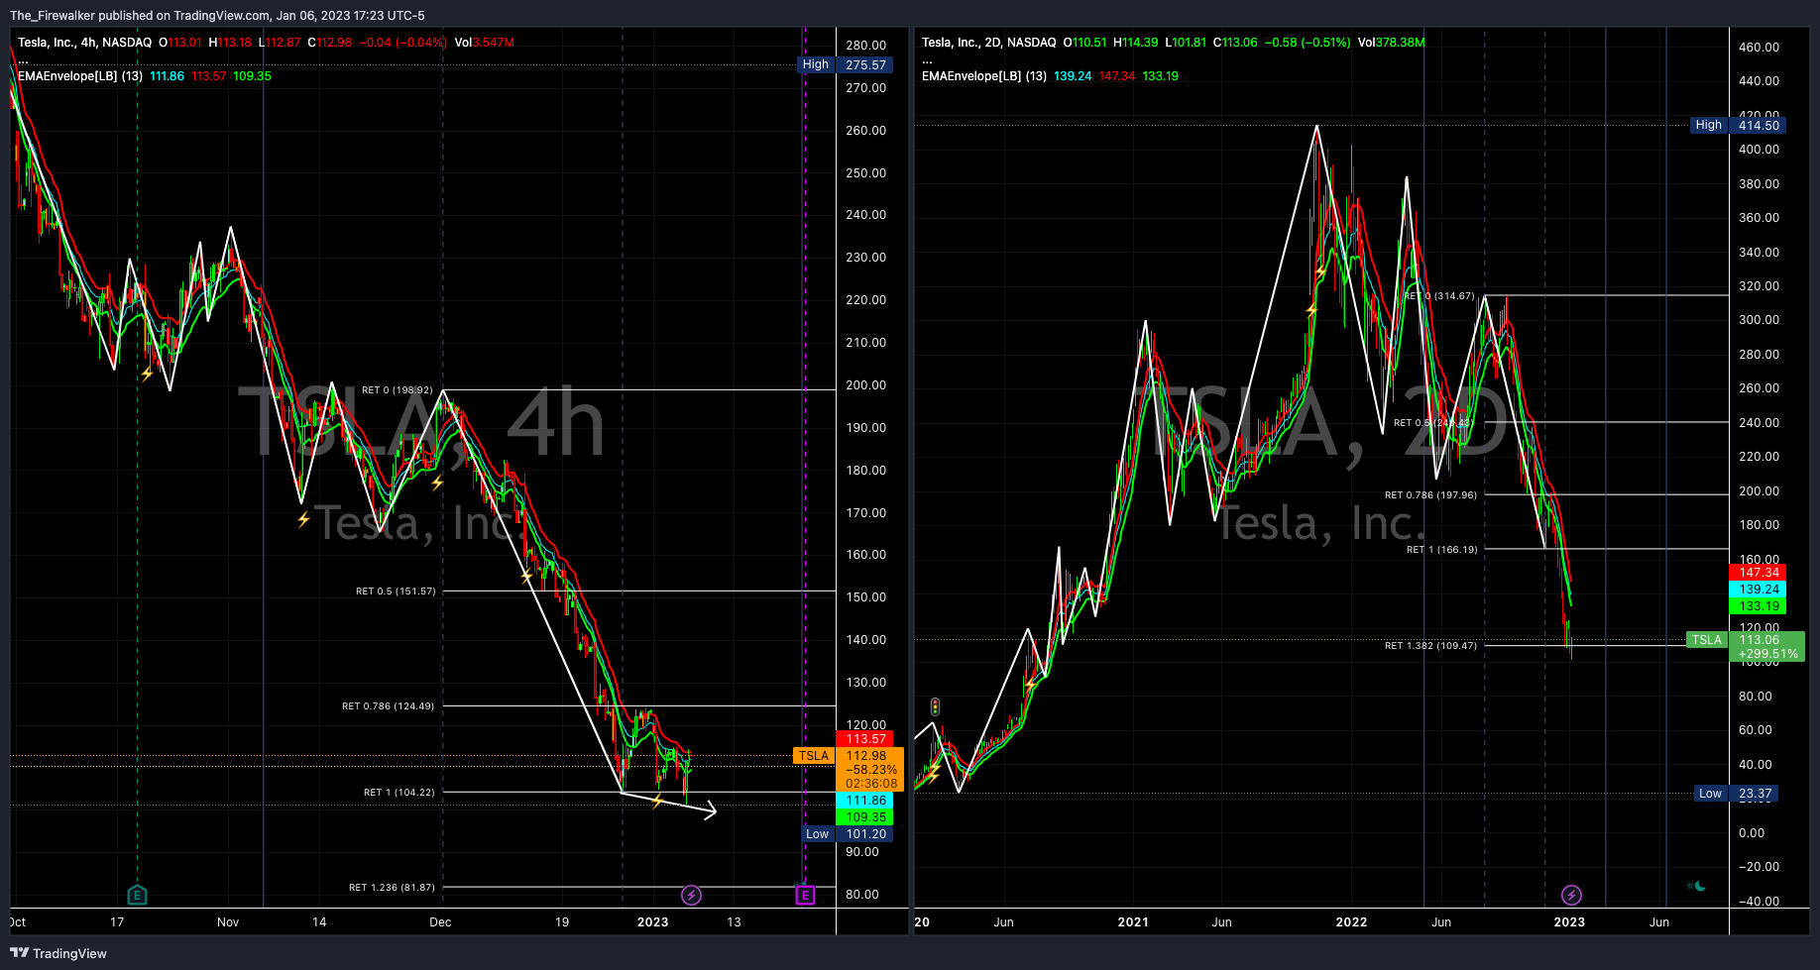Expand the collapsed legend dots in 4h chart
Screen dimensions: 1820x970
pyautogui.click(x=24, y=61)
